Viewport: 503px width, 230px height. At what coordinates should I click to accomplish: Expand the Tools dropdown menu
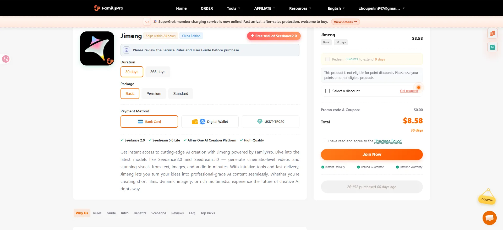pyautogui.click(x=233, y=8)
